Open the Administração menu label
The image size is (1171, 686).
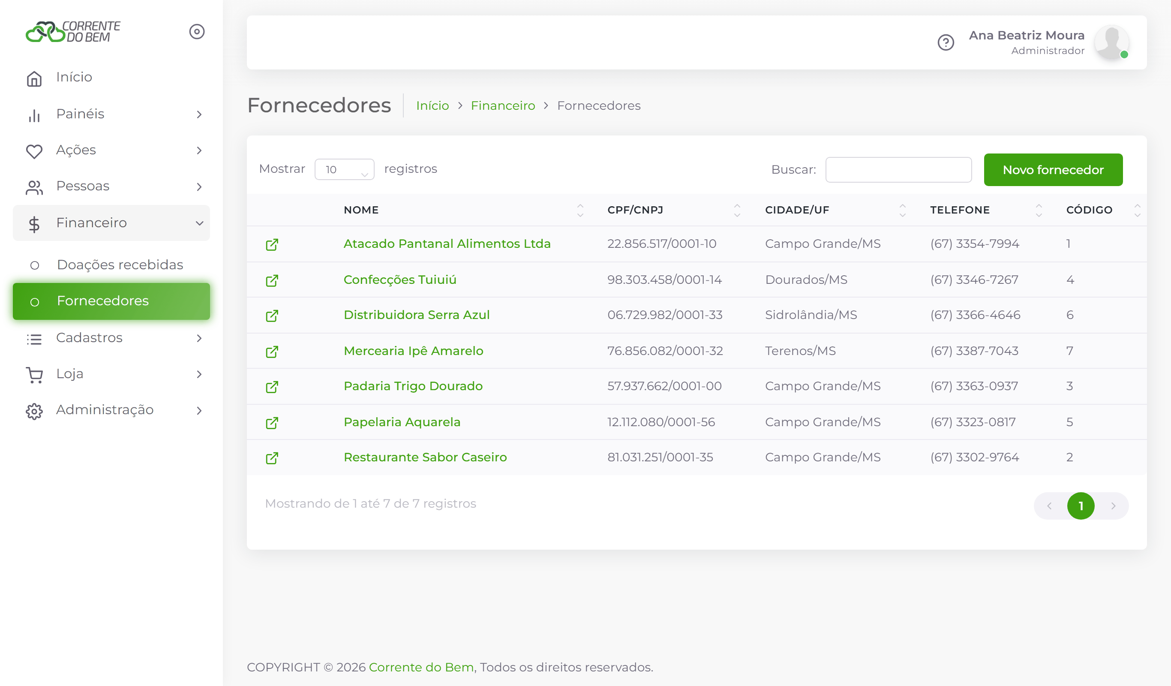tap(105, 410)
